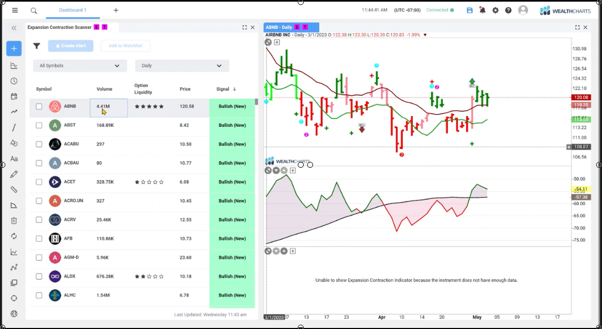Expand the middle indicator pane plus box

(293, 170)
